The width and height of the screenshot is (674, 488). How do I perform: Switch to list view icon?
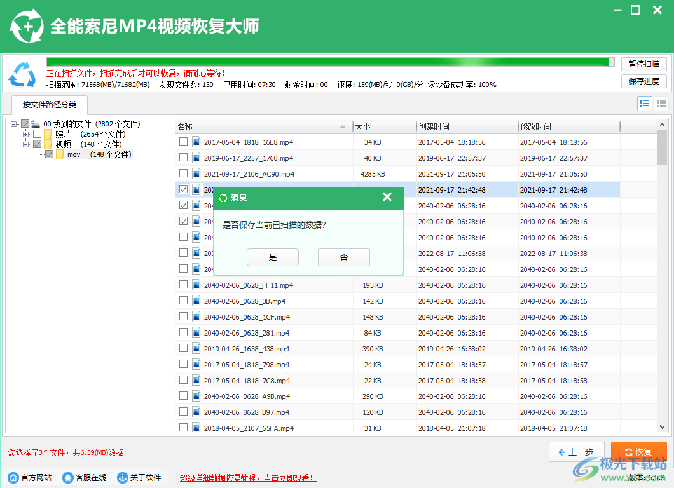click(644, 104)
